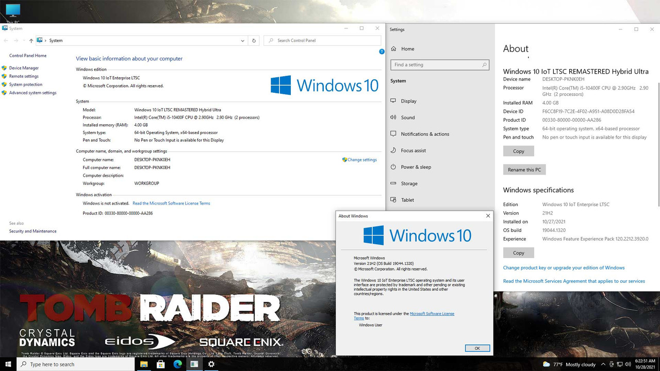Switch to Control Panel taskbar window
Screen dimensions: 660x371
tap(194, 364)
